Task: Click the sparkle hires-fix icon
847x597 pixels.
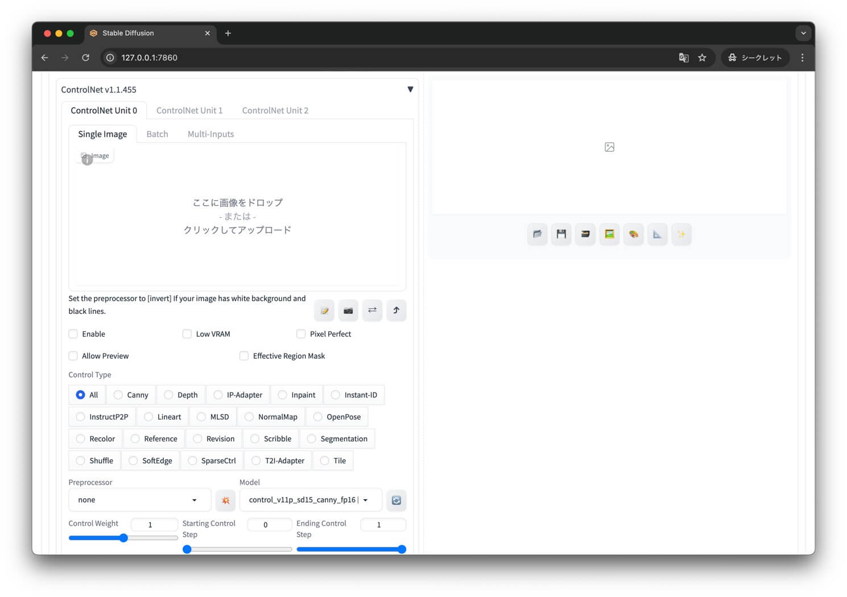Action: click(x=681, y=234)
